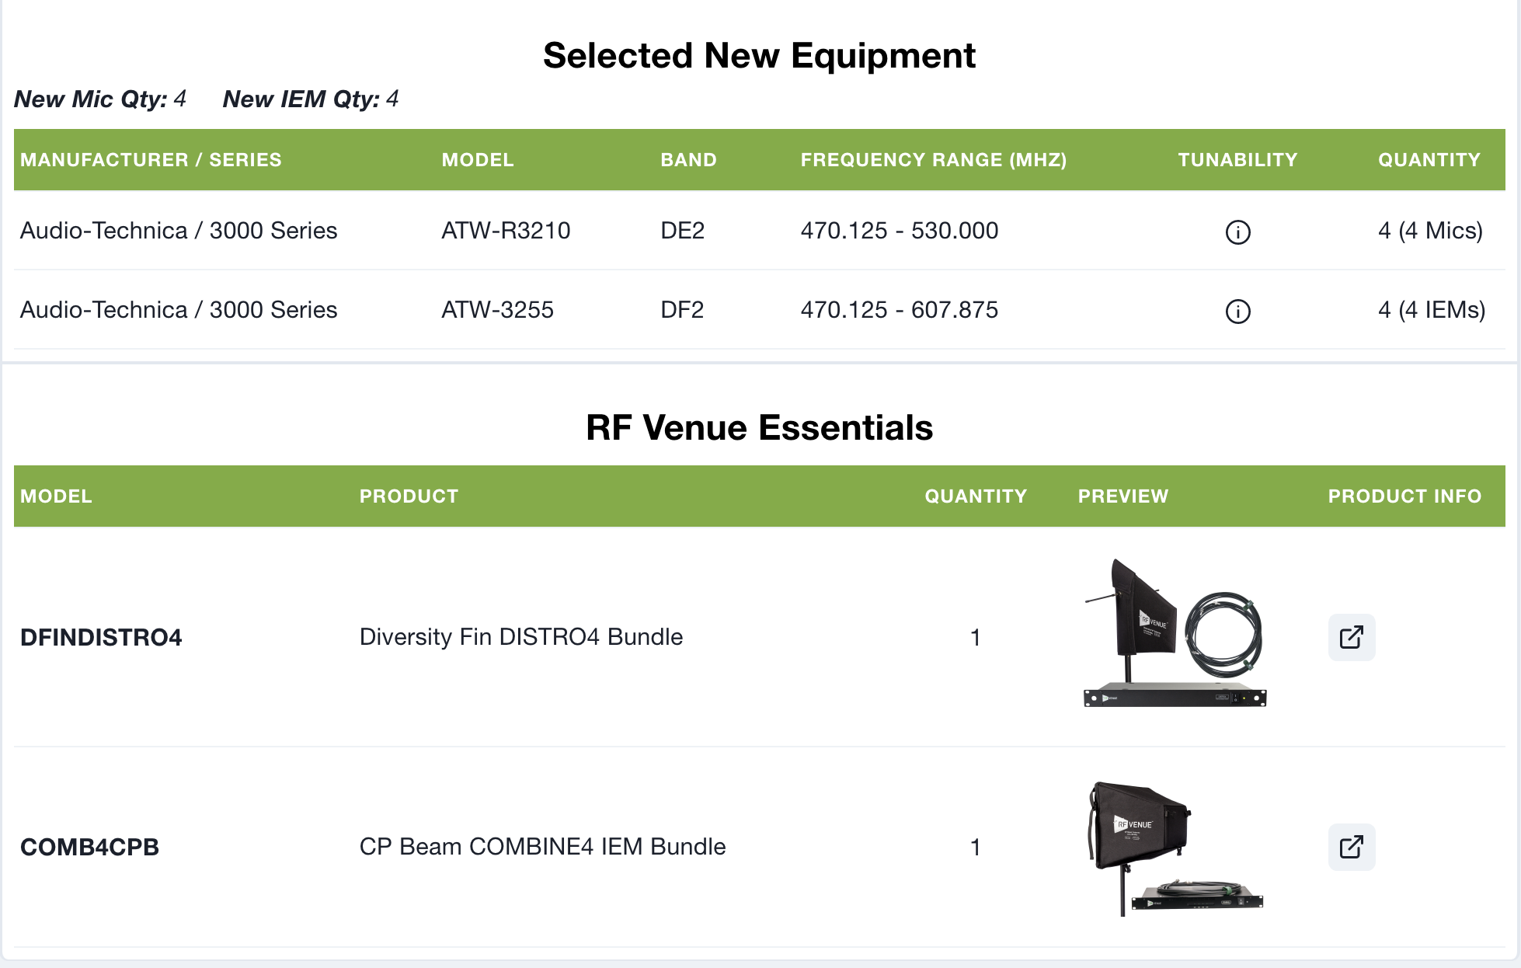Screen dimensions: 1521x968
Task: Select the ATW-3255 model cell
Action: point(497,310)
